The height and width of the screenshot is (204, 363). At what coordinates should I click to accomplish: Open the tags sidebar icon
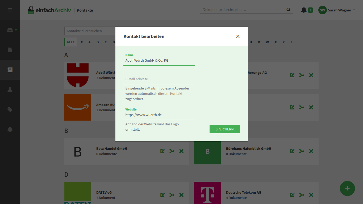(x=10, y=109)
